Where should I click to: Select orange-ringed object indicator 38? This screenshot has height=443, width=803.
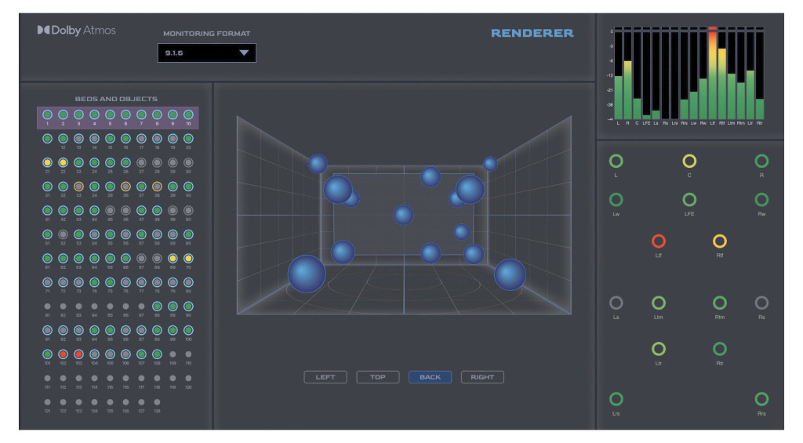pos(157,187)
